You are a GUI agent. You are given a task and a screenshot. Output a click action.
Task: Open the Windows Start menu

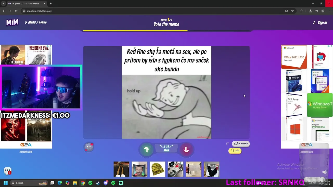(5, 183)
